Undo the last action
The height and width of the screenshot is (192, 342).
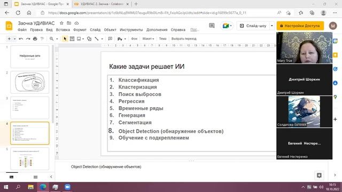pos(21,39)
